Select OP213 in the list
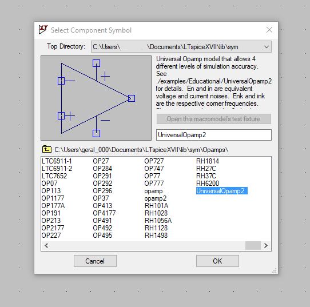 tap(51, 221)
